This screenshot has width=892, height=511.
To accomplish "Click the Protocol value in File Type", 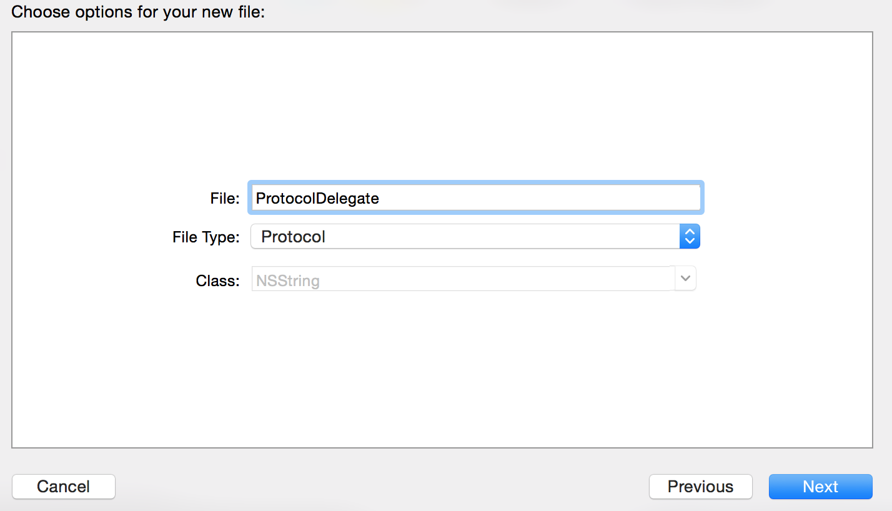I will 293,237.
